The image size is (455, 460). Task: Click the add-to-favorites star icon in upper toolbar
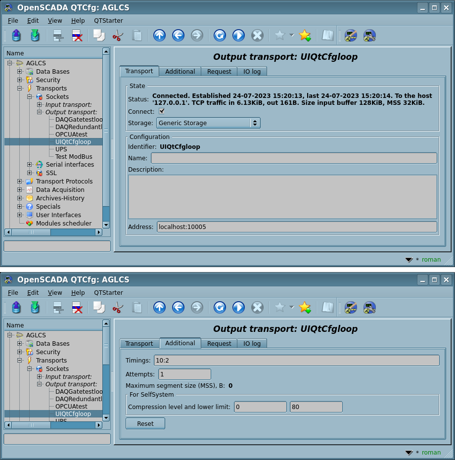[305, 35]
